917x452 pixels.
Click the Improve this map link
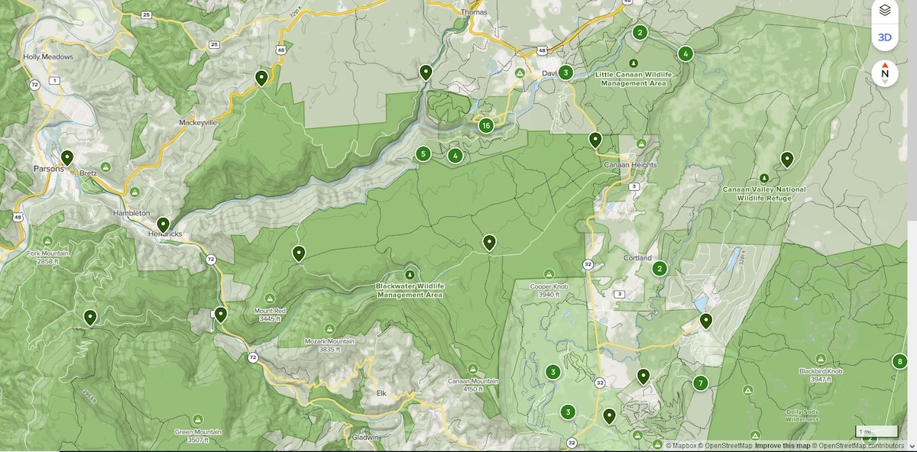[781, 445]
